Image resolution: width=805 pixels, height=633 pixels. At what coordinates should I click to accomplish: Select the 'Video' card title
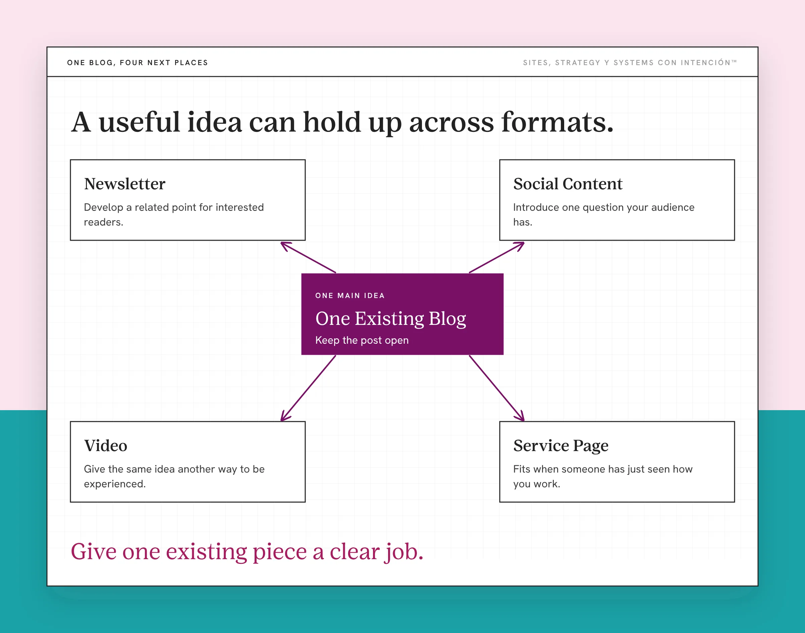pos(106,445)
